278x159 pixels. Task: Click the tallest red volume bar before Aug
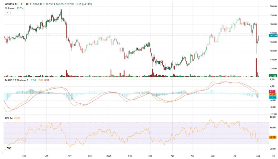point(256,67)
